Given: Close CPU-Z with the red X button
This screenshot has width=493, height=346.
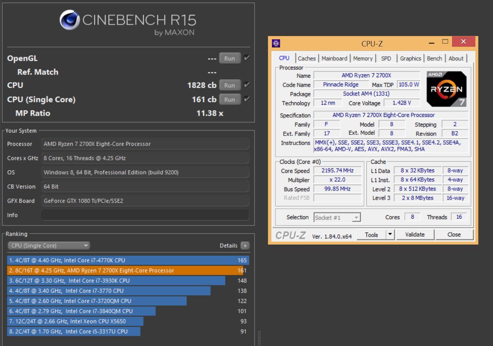Looking at the screenshot, I should 464,42.
